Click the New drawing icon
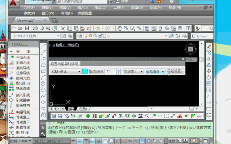Image resolution: width=231 pixels, height=144 pixels. point(14,28)
